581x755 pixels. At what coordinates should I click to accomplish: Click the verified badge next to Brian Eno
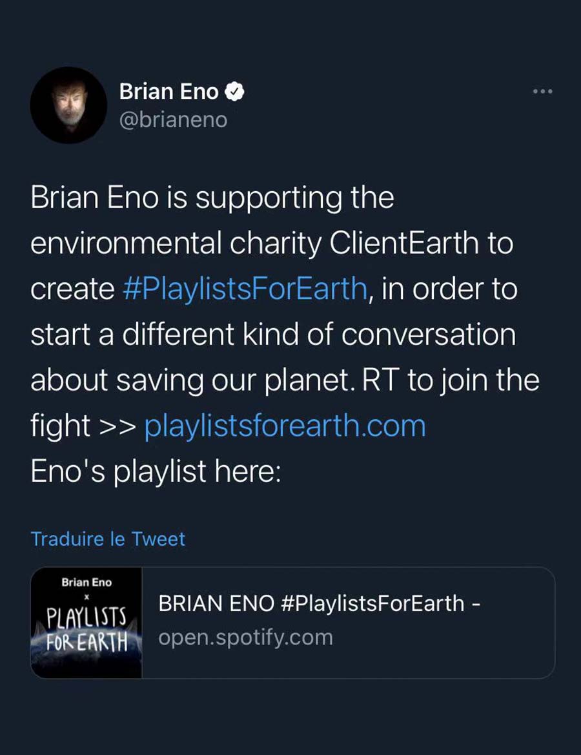[234, 92]
